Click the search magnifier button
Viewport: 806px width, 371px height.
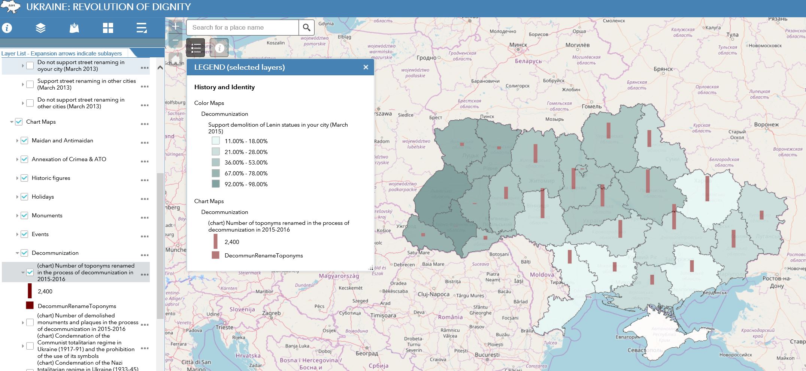[307, 27]
